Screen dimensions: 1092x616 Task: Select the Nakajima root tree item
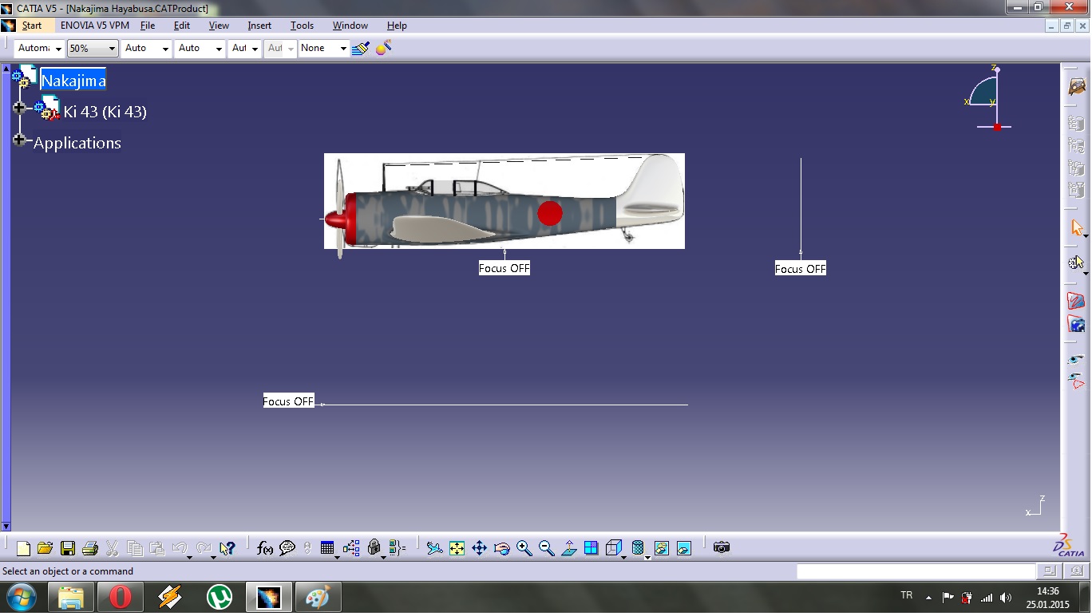(73, 81)
